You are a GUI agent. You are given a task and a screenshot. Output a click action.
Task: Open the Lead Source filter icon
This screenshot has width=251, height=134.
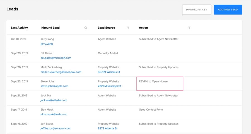(x=128, y=28)
